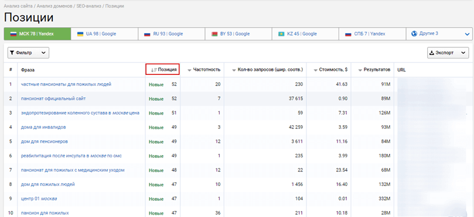Click query count 42 259
Screen dimensions: 474x217
pyautogui.click(x=296, y=128)
